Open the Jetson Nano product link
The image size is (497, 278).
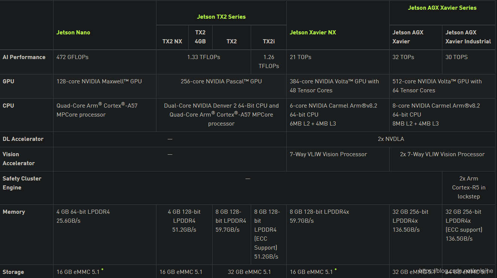(x=73, y=33)
